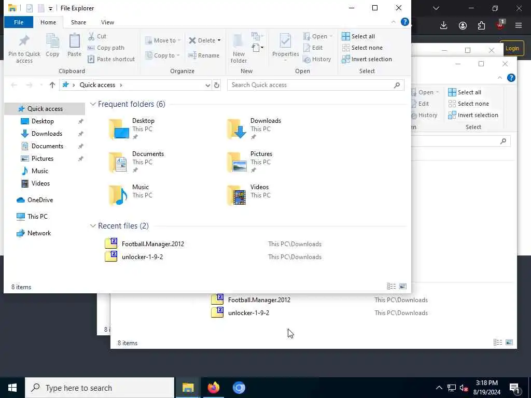531x398 pixels.
Task: Open browser hamburger menu
Action: click(519, 25)
